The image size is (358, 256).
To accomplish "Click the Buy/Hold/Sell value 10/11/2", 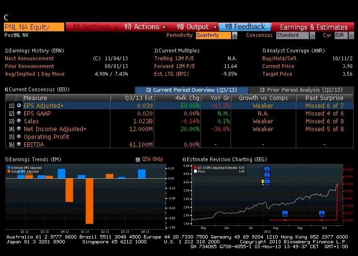I will [342, 58].
